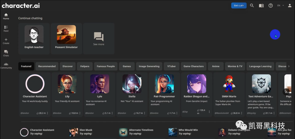Switch to the Recommended tab
The width and height of the screenshot is (295, 139).
(47, 66)
